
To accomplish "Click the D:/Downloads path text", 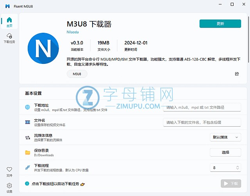I will pos(44,155).
